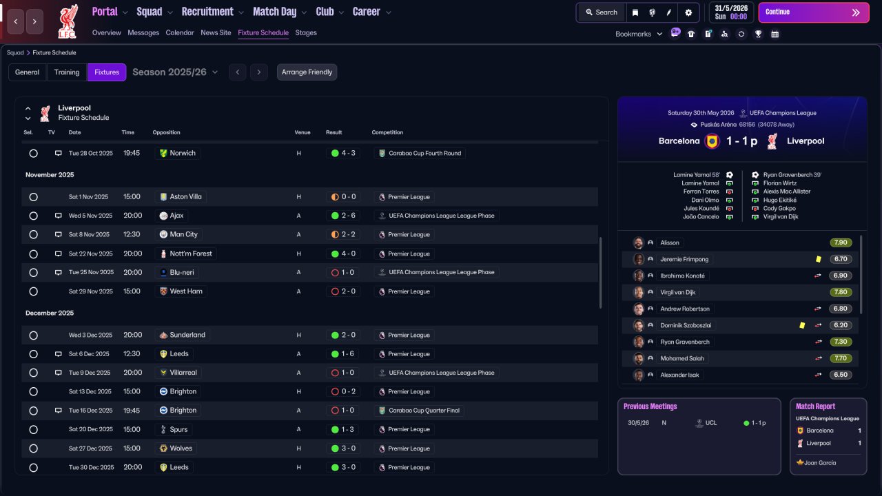Select the West Ham fixture radio button
The image size is (882, 496).
pos(33,291)
